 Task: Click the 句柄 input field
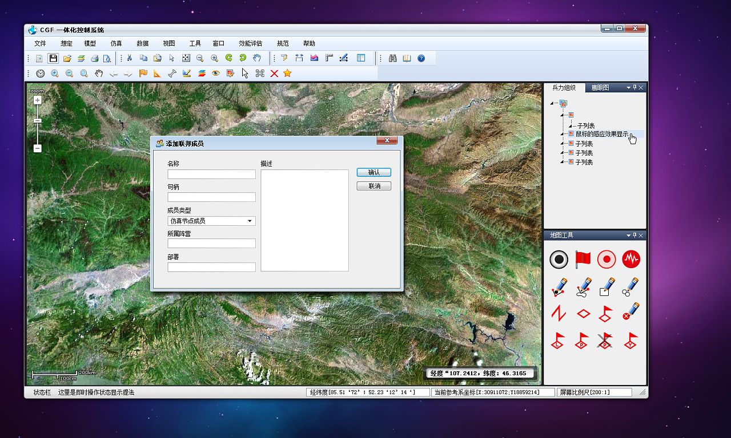pos(211,197)
